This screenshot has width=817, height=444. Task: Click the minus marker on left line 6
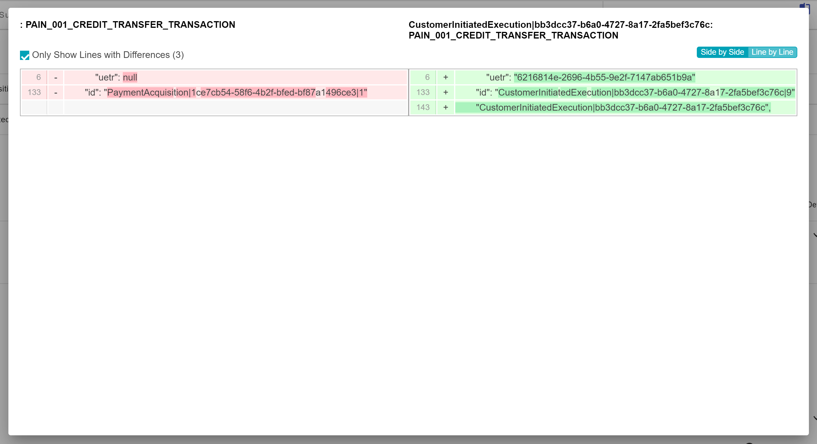pyautogui.click(x=56, y=77)
